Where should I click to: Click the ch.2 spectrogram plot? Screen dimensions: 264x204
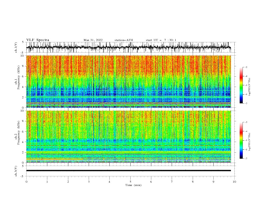pos(128,137)
